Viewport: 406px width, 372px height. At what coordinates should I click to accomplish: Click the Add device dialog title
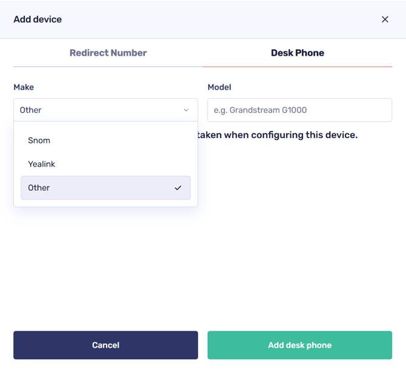pyautogui.click(x=38, y=19)
